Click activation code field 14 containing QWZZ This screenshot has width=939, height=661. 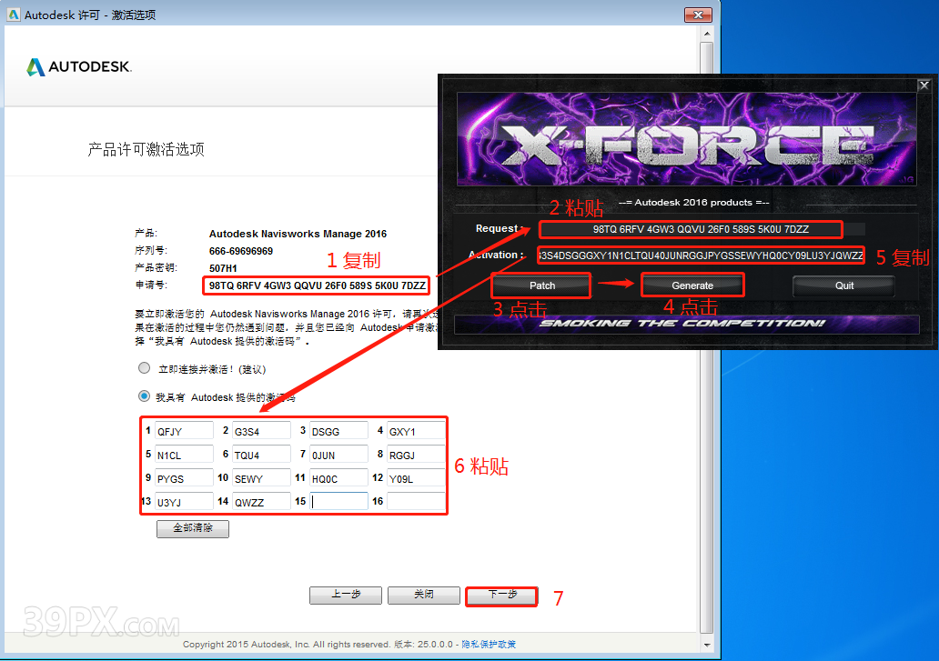260,501
